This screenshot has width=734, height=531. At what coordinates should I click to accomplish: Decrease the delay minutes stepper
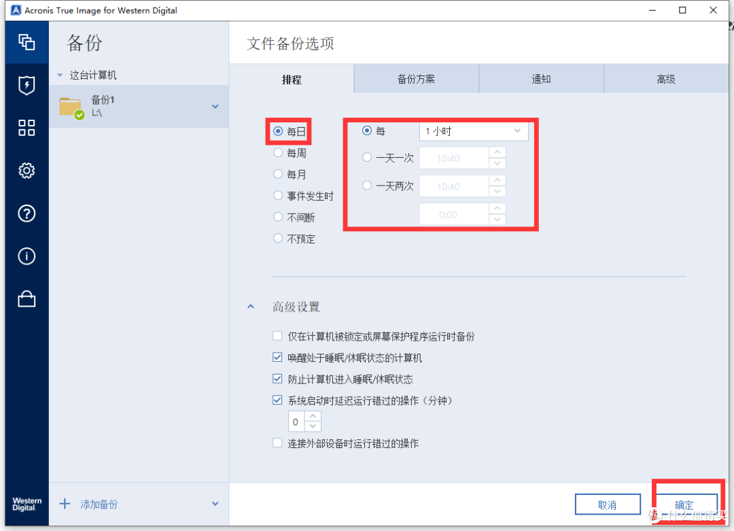pyautogui.click(x=313, y=426)
